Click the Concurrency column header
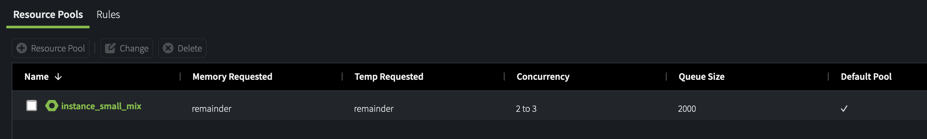The image size is (927, 139). point(543,76)
